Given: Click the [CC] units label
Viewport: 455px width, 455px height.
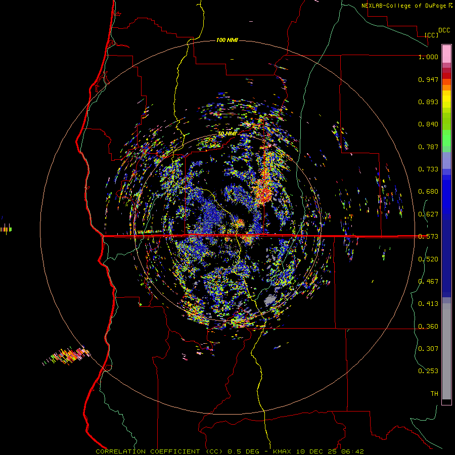Looking at the screenshot, I should pos(432,35).
